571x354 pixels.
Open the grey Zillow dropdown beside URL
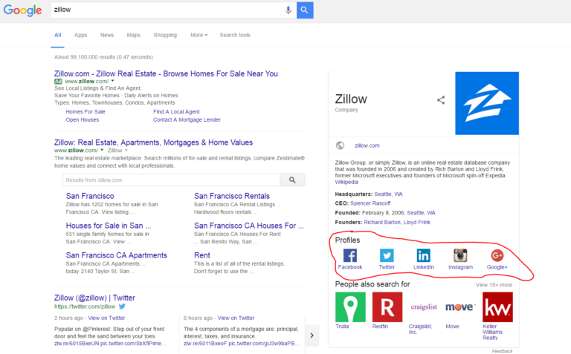(x=117, y=151)
